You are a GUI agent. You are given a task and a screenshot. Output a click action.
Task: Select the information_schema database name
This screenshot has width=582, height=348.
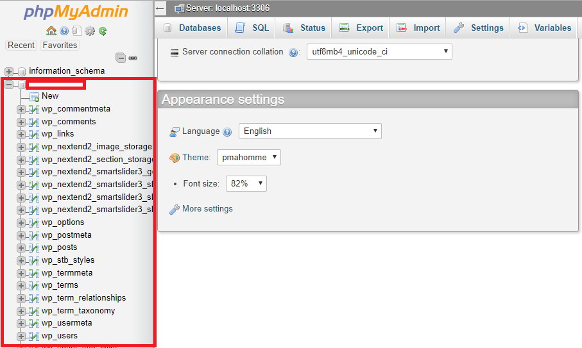(67, 70)
